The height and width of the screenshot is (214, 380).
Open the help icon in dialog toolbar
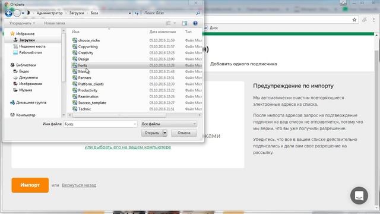point(195,23)
